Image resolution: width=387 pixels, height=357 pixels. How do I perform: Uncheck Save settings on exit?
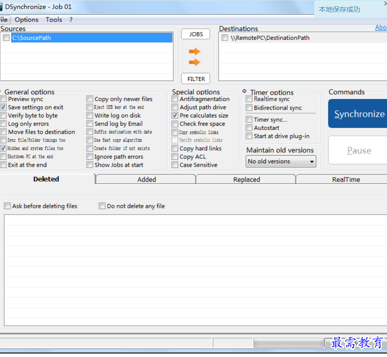[x=3, y=107]
